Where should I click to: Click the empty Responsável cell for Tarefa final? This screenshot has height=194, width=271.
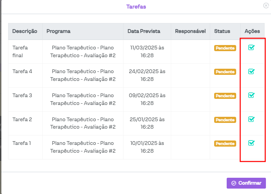coord(190,51)
